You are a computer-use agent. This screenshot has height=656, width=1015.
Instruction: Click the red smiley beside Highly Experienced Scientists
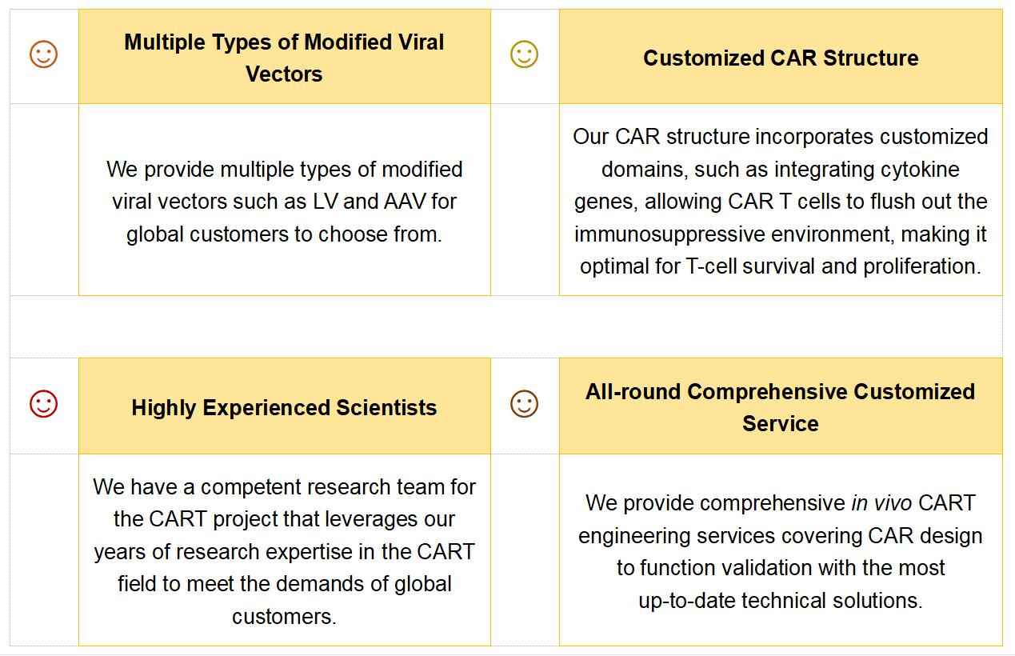(x=43, y=403)
